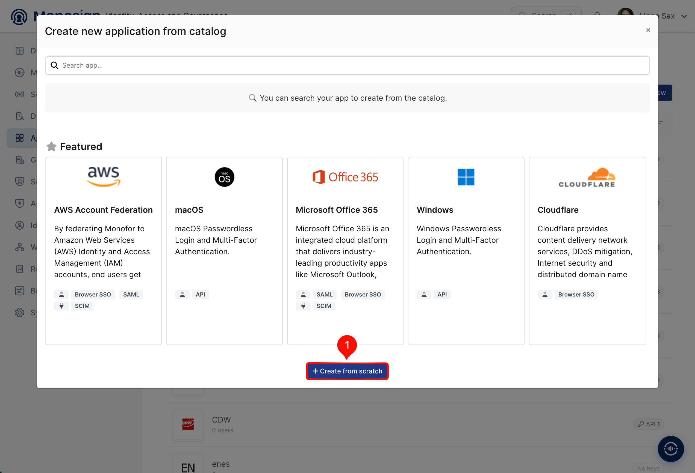The image size is (695, 473).
Task: Focus the Search app input field
Action: 347,65
